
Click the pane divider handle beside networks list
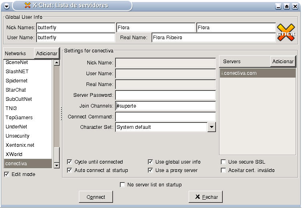61,114
